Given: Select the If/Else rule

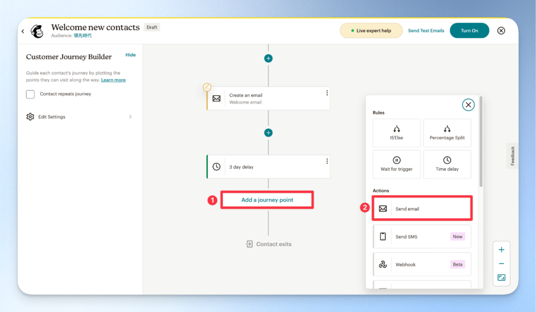Looking at the screenshot, I should tap(397, 133).
